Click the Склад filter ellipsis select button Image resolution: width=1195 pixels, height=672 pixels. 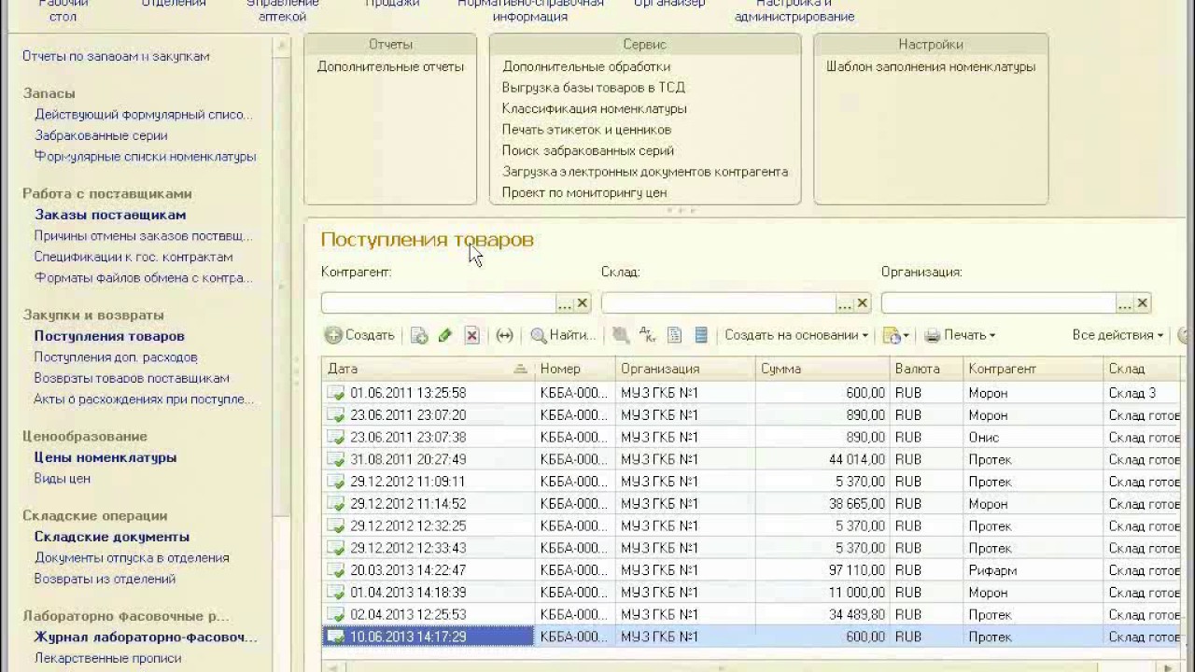pos(844,303)
